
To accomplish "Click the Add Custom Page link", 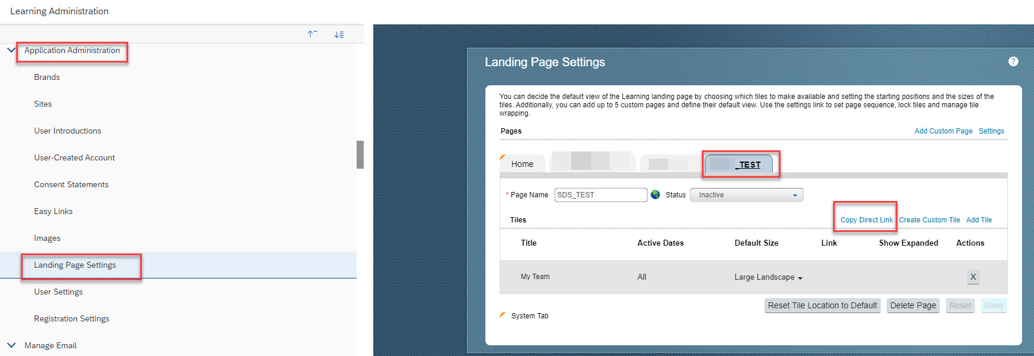I will [943, 131].
